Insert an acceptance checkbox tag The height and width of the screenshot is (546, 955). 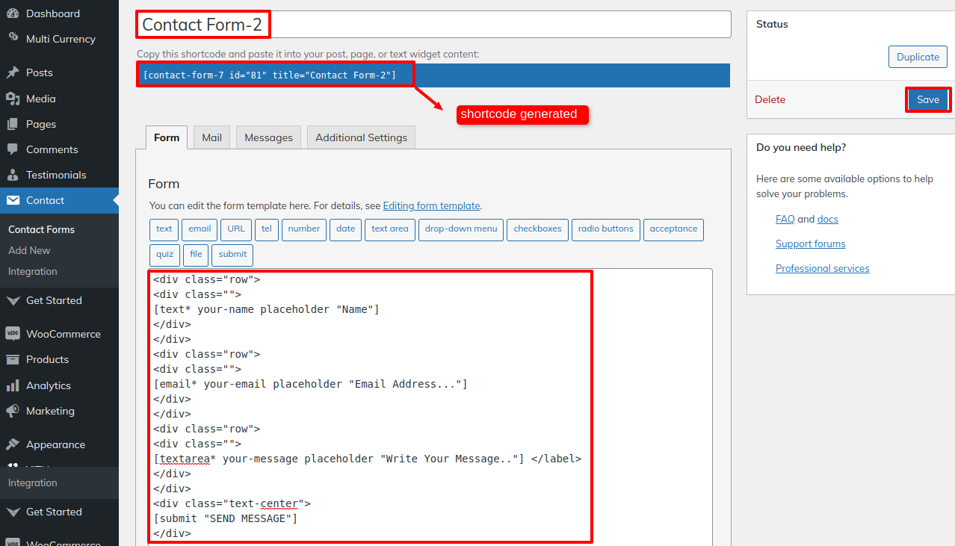(673, 229)
